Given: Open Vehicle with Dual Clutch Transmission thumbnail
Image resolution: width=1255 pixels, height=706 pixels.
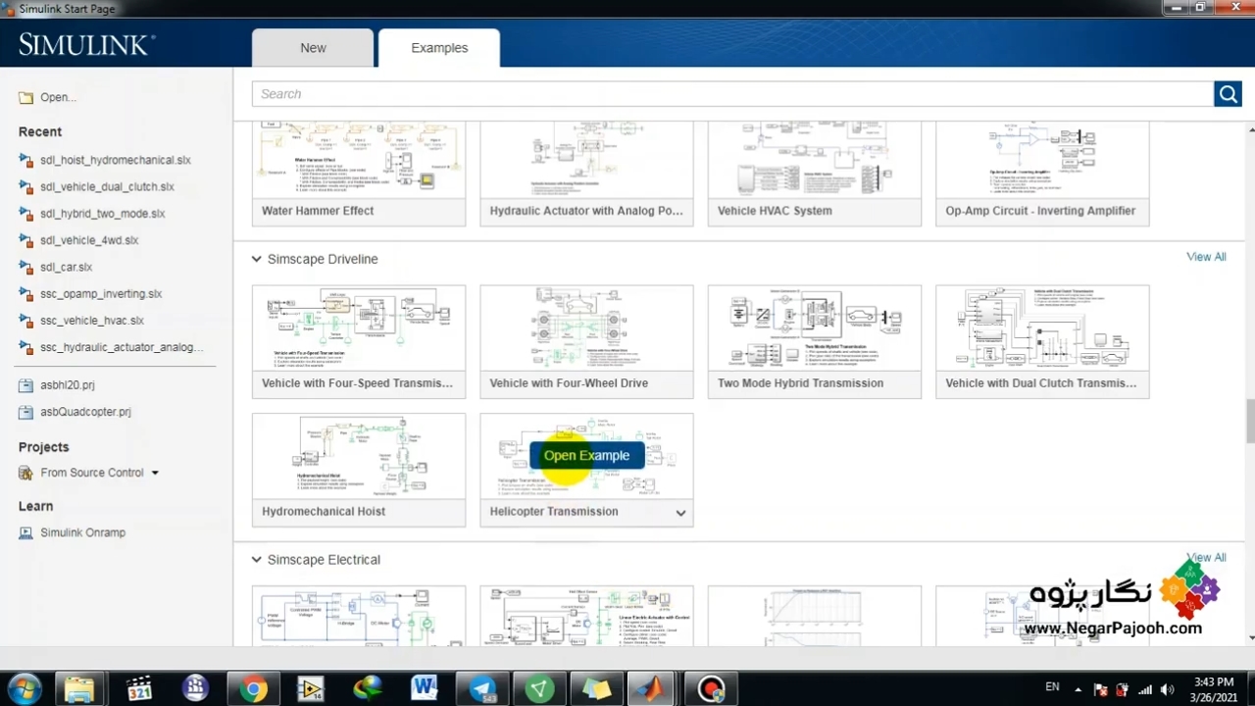Looking at the screenshot, I should pyautogui.click(x=1041, y=328).
